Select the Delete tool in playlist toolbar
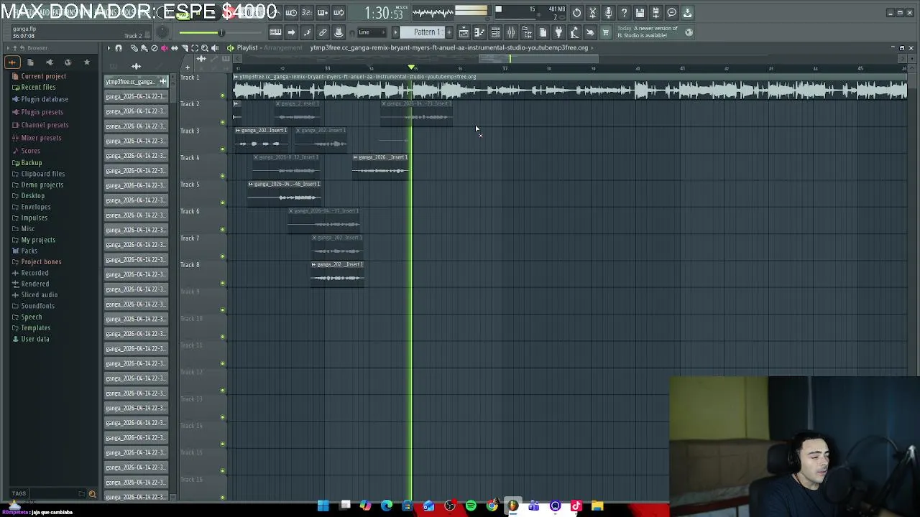 pos(155,48)
